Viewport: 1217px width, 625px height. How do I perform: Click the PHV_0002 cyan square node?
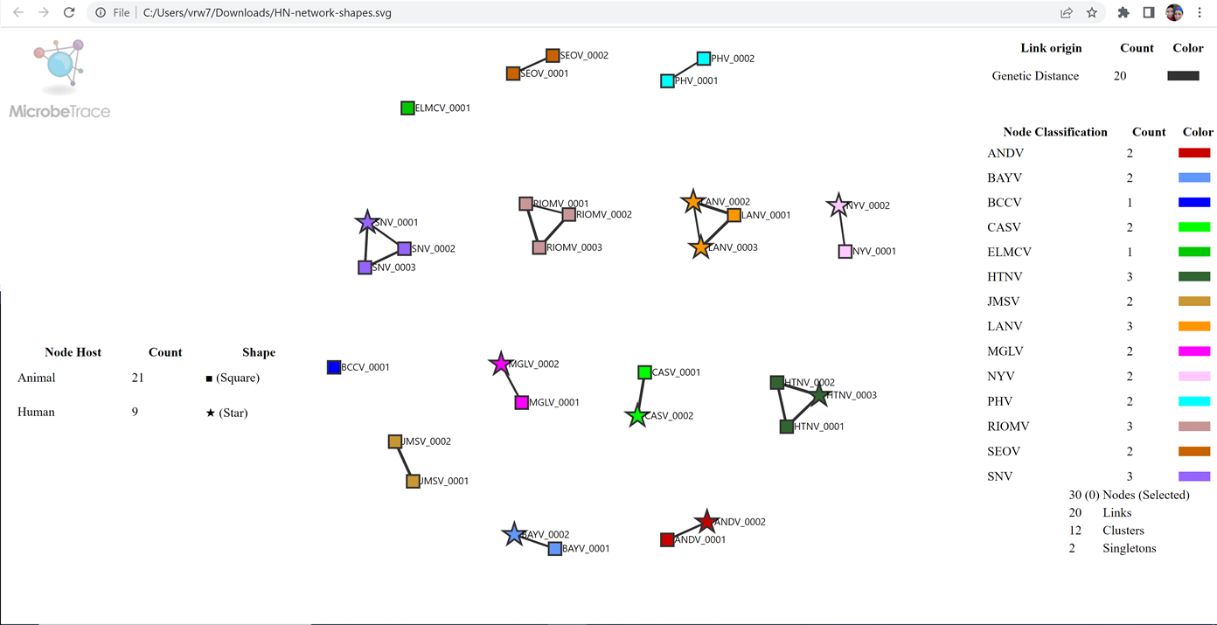pyautogui.click(x=703, y=58)
